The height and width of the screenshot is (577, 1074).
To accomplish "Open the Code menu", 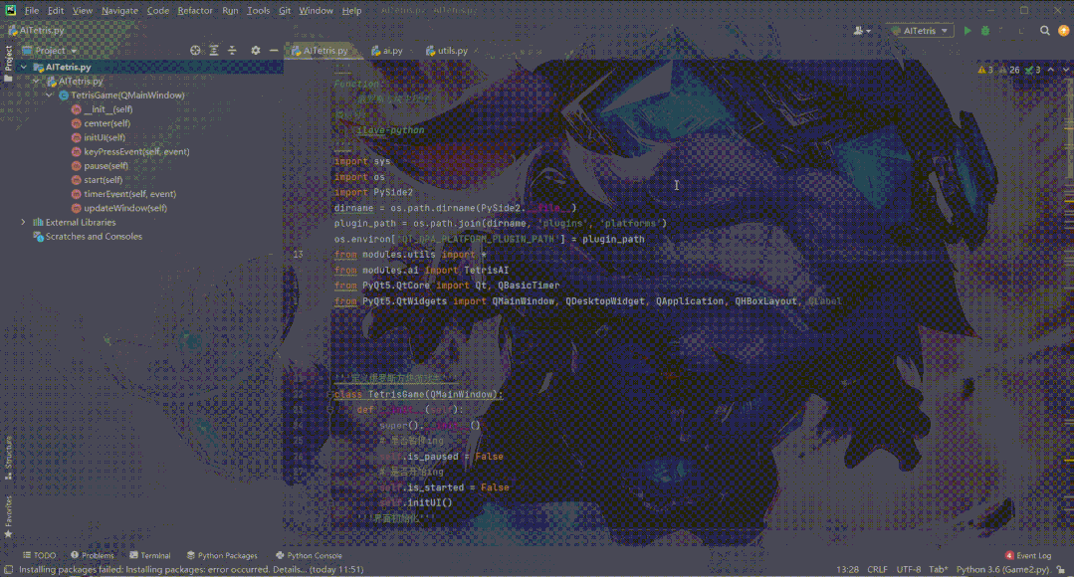I will click(157, 11).
